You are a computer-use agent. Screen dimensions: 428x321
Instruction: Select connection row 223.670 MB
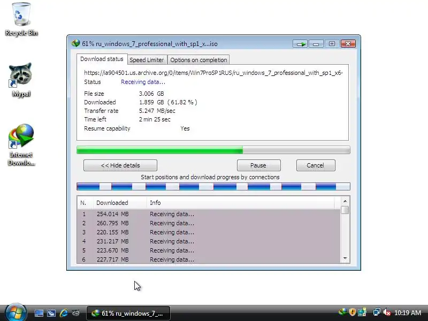[209, 250]
